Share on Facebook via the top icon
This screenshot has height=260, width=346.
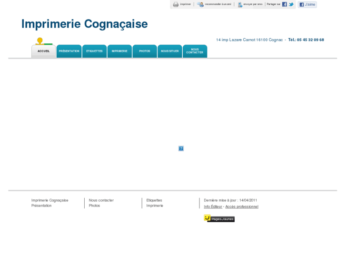[x=285, y=4]
